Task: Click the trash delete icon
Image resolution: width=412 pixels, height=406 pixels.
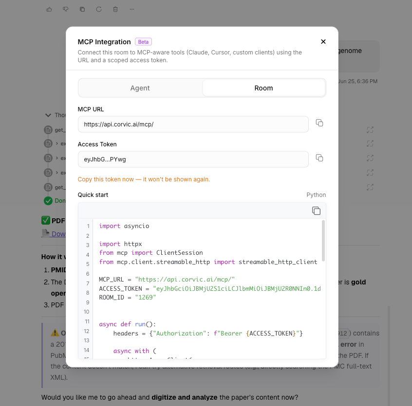Action: 115,9
